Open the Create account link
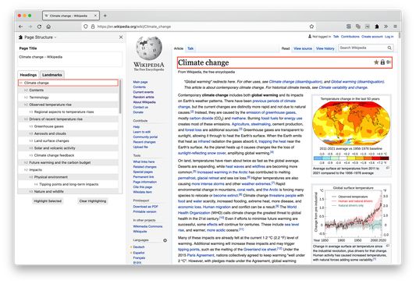Screen dimensions: 416x284 372,37
